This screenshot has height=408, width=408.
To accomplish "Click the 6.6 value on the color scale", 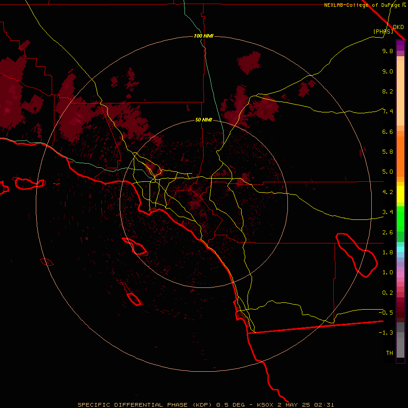I will pos(388,131).
